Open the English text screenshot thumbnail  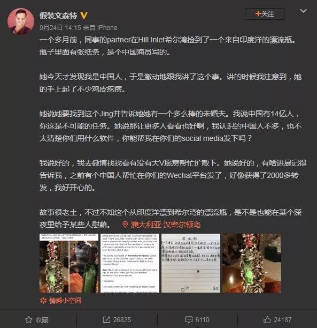(129, 263)
